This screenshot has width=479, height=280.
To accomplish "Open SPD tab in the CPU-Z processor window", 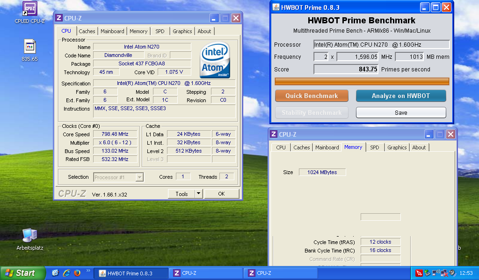I will coord(160,31).
